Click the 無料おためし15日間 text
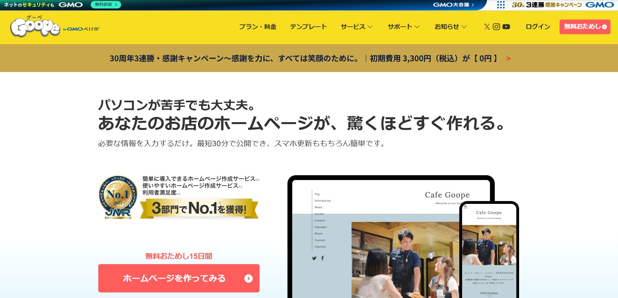Image resolution: width=618 pixels, height=298 pixels. 179,256
